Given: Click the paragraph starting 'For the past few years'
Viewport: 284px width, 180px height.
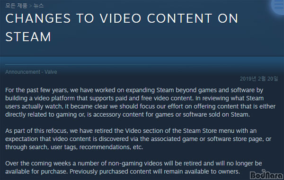Looking at the screenshot, I should (141, 103).
